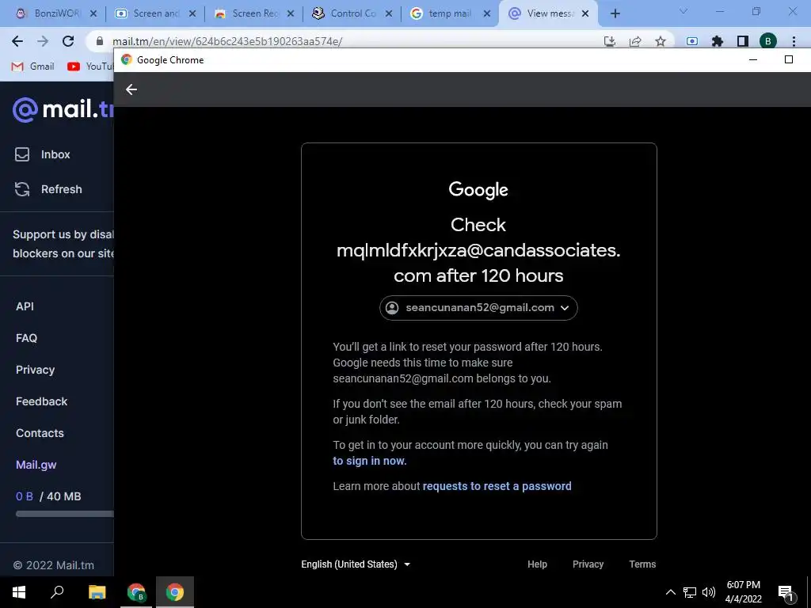This screenshot has width=811, height=608.
Task: Open Contacts link in sidebar
Action: click(40, 433)
